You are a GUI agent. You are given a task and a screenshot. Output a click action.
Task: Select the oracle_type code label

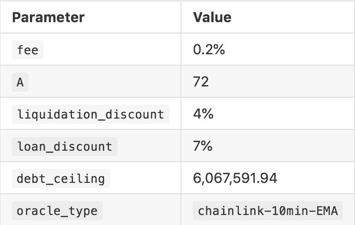click(57, 211)
